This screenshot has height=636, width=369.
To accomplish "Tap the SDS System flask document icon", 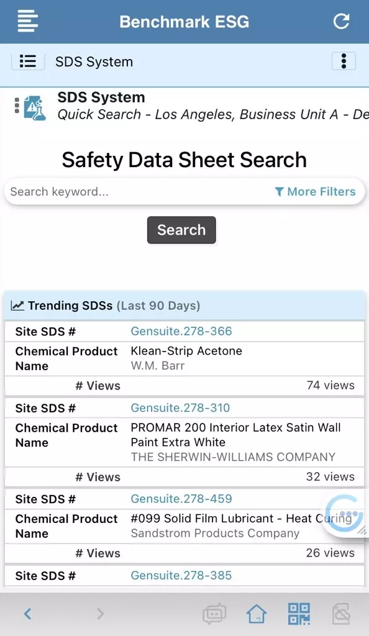I will [34, 107].
